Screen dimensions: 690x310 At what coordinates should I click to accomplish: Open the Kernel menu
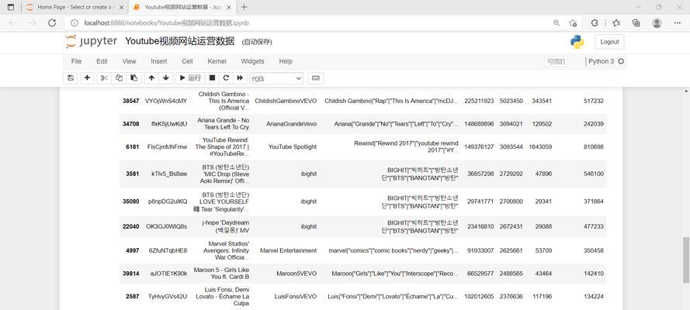pyautogui.click(x=217, y=61)
